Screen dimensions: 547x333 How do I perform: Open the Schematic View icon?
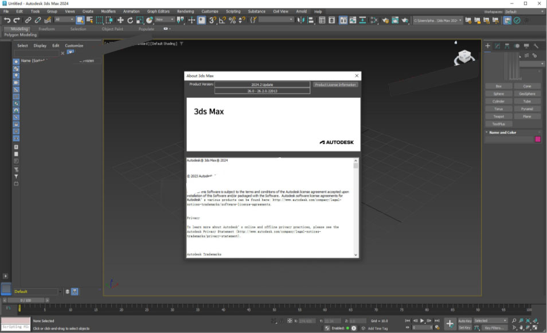coord(363,20)
